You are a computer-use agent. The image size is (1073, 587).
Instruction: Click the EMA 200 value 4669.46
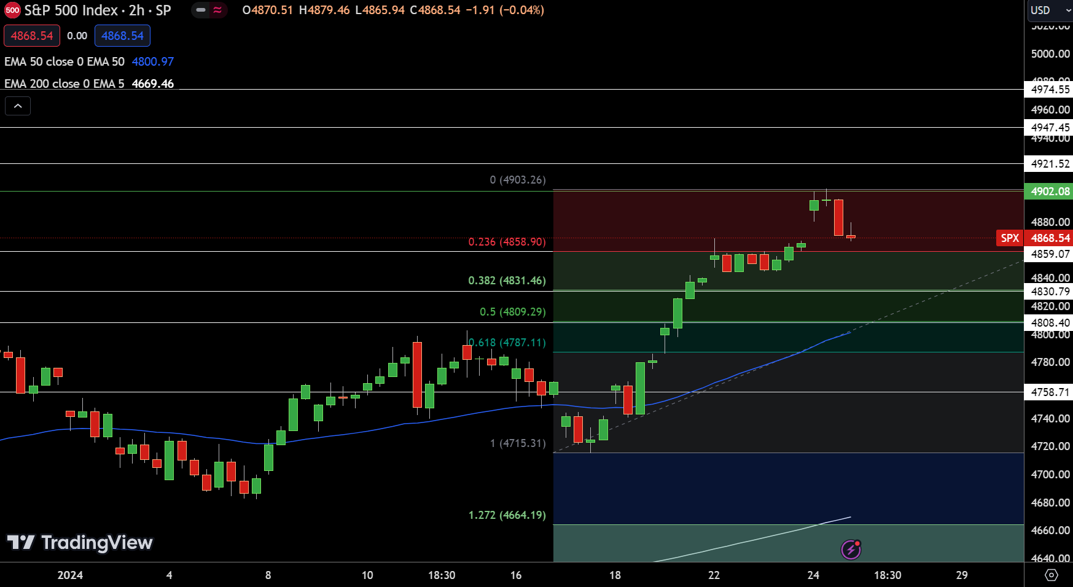(153, 84)
